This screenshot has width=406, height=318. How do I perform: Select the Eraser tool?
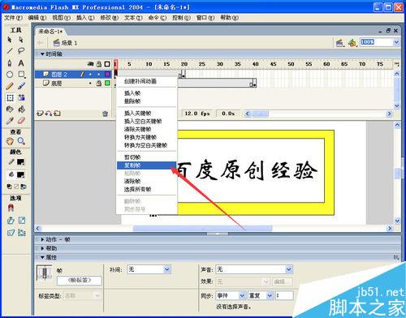(21, 120)
